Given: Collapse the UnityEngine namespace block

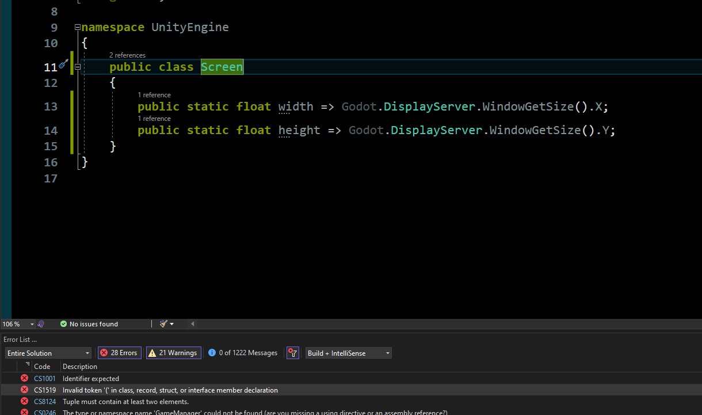Looking at the screenshot, I should pos(78,28).
